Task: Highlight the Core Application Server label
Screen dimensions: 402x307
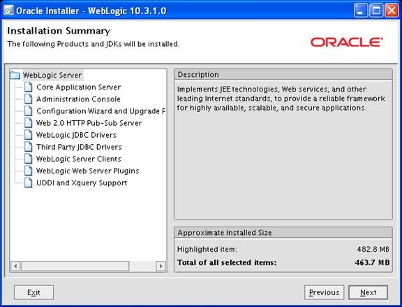Action: pos(78,87)
